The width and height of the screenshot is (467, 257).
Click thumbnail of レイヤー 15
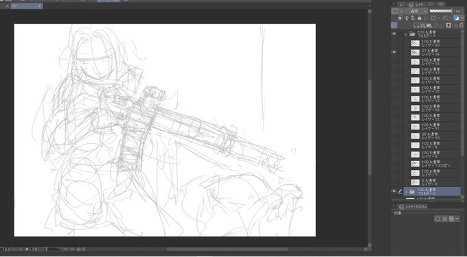415,89
